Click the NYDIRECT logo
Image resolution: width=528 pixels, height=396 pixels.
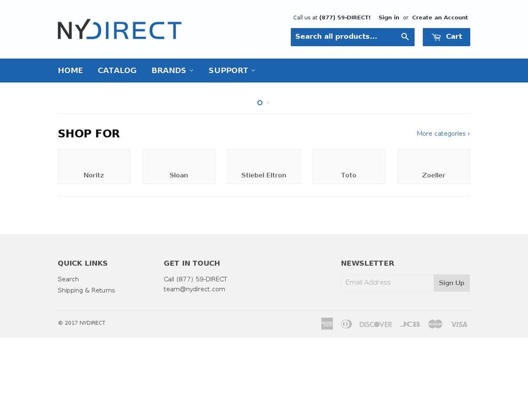[x=119, y=29]
